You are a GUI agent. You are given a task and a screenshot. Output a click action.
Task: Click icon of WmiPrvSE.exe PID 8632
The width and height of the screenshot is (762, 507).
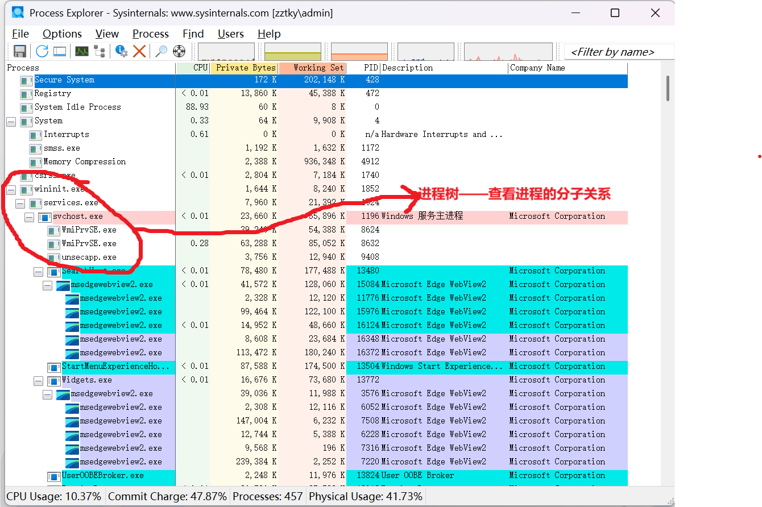53,244
